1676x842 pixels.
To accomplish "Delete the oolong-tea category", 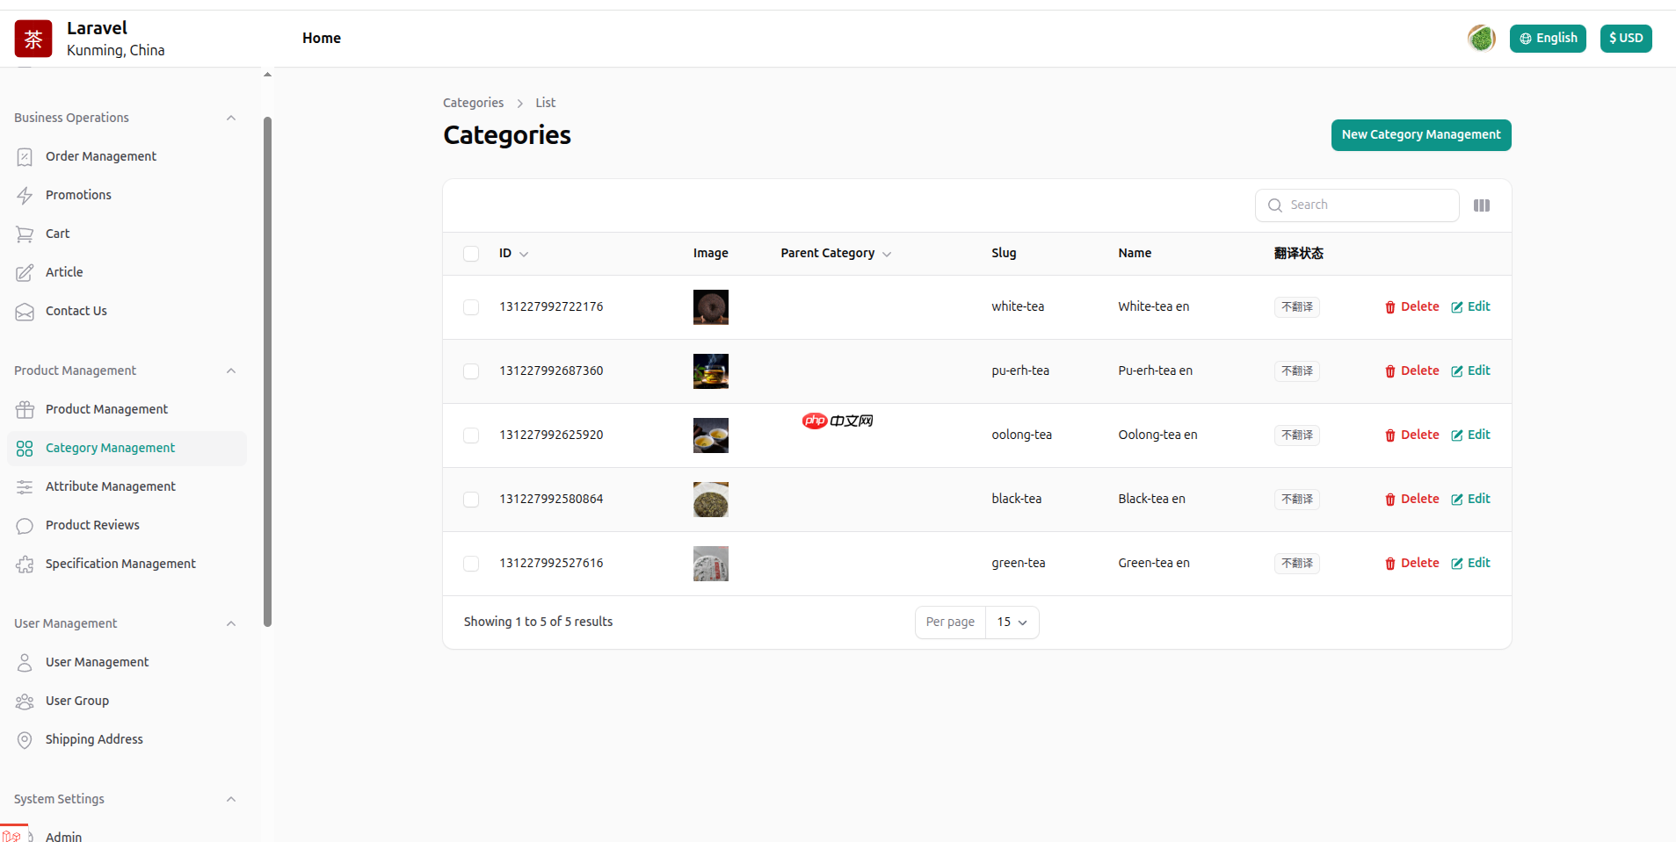I will [x=1411, y=435].
